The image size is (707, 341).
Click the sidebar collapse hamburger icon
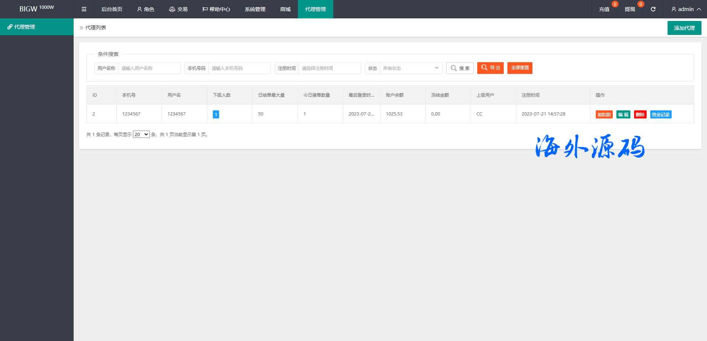(x=84, y=9)
